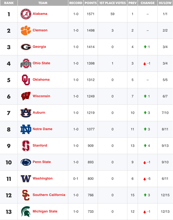Open the Washington team link
Viewport: 173px width, 220px height.
[x=43, y=178]
